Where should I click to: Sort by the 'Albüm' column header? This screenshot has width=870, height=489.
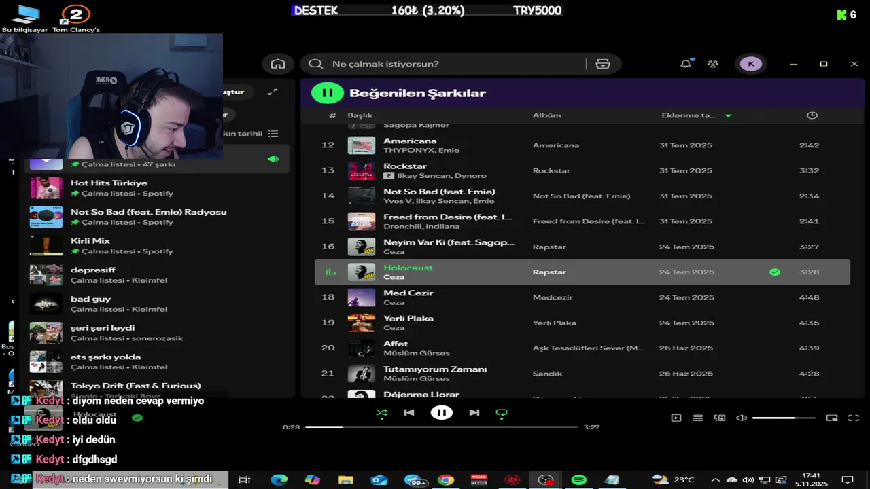click(x=546, y=115)
